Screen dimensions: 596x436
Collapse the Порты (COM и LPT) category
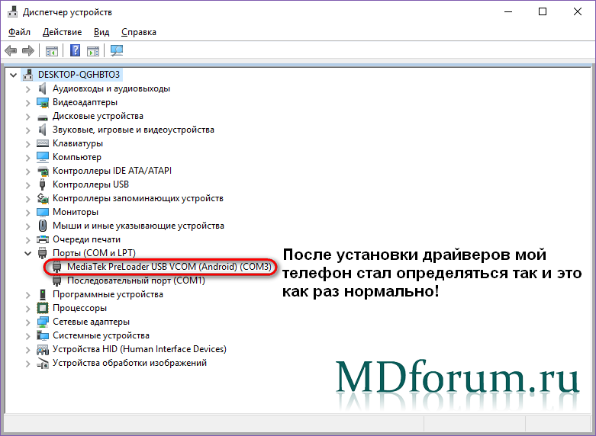click(28, 253)
